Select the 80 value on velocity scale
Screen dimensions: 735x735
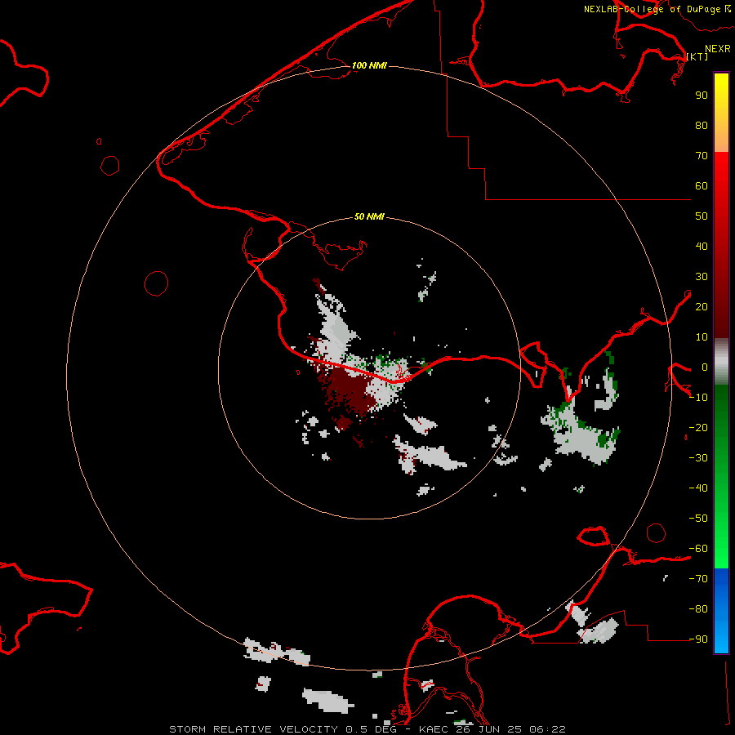(x=702, y=126)
